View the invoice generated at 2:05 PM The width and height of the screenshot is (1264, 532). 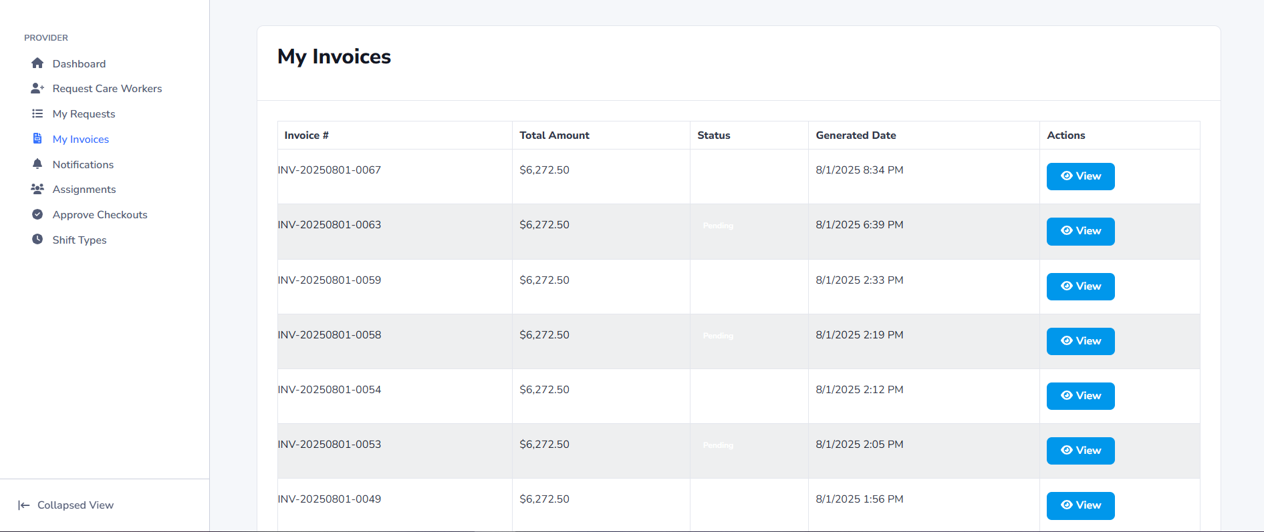coord(1080,451)
